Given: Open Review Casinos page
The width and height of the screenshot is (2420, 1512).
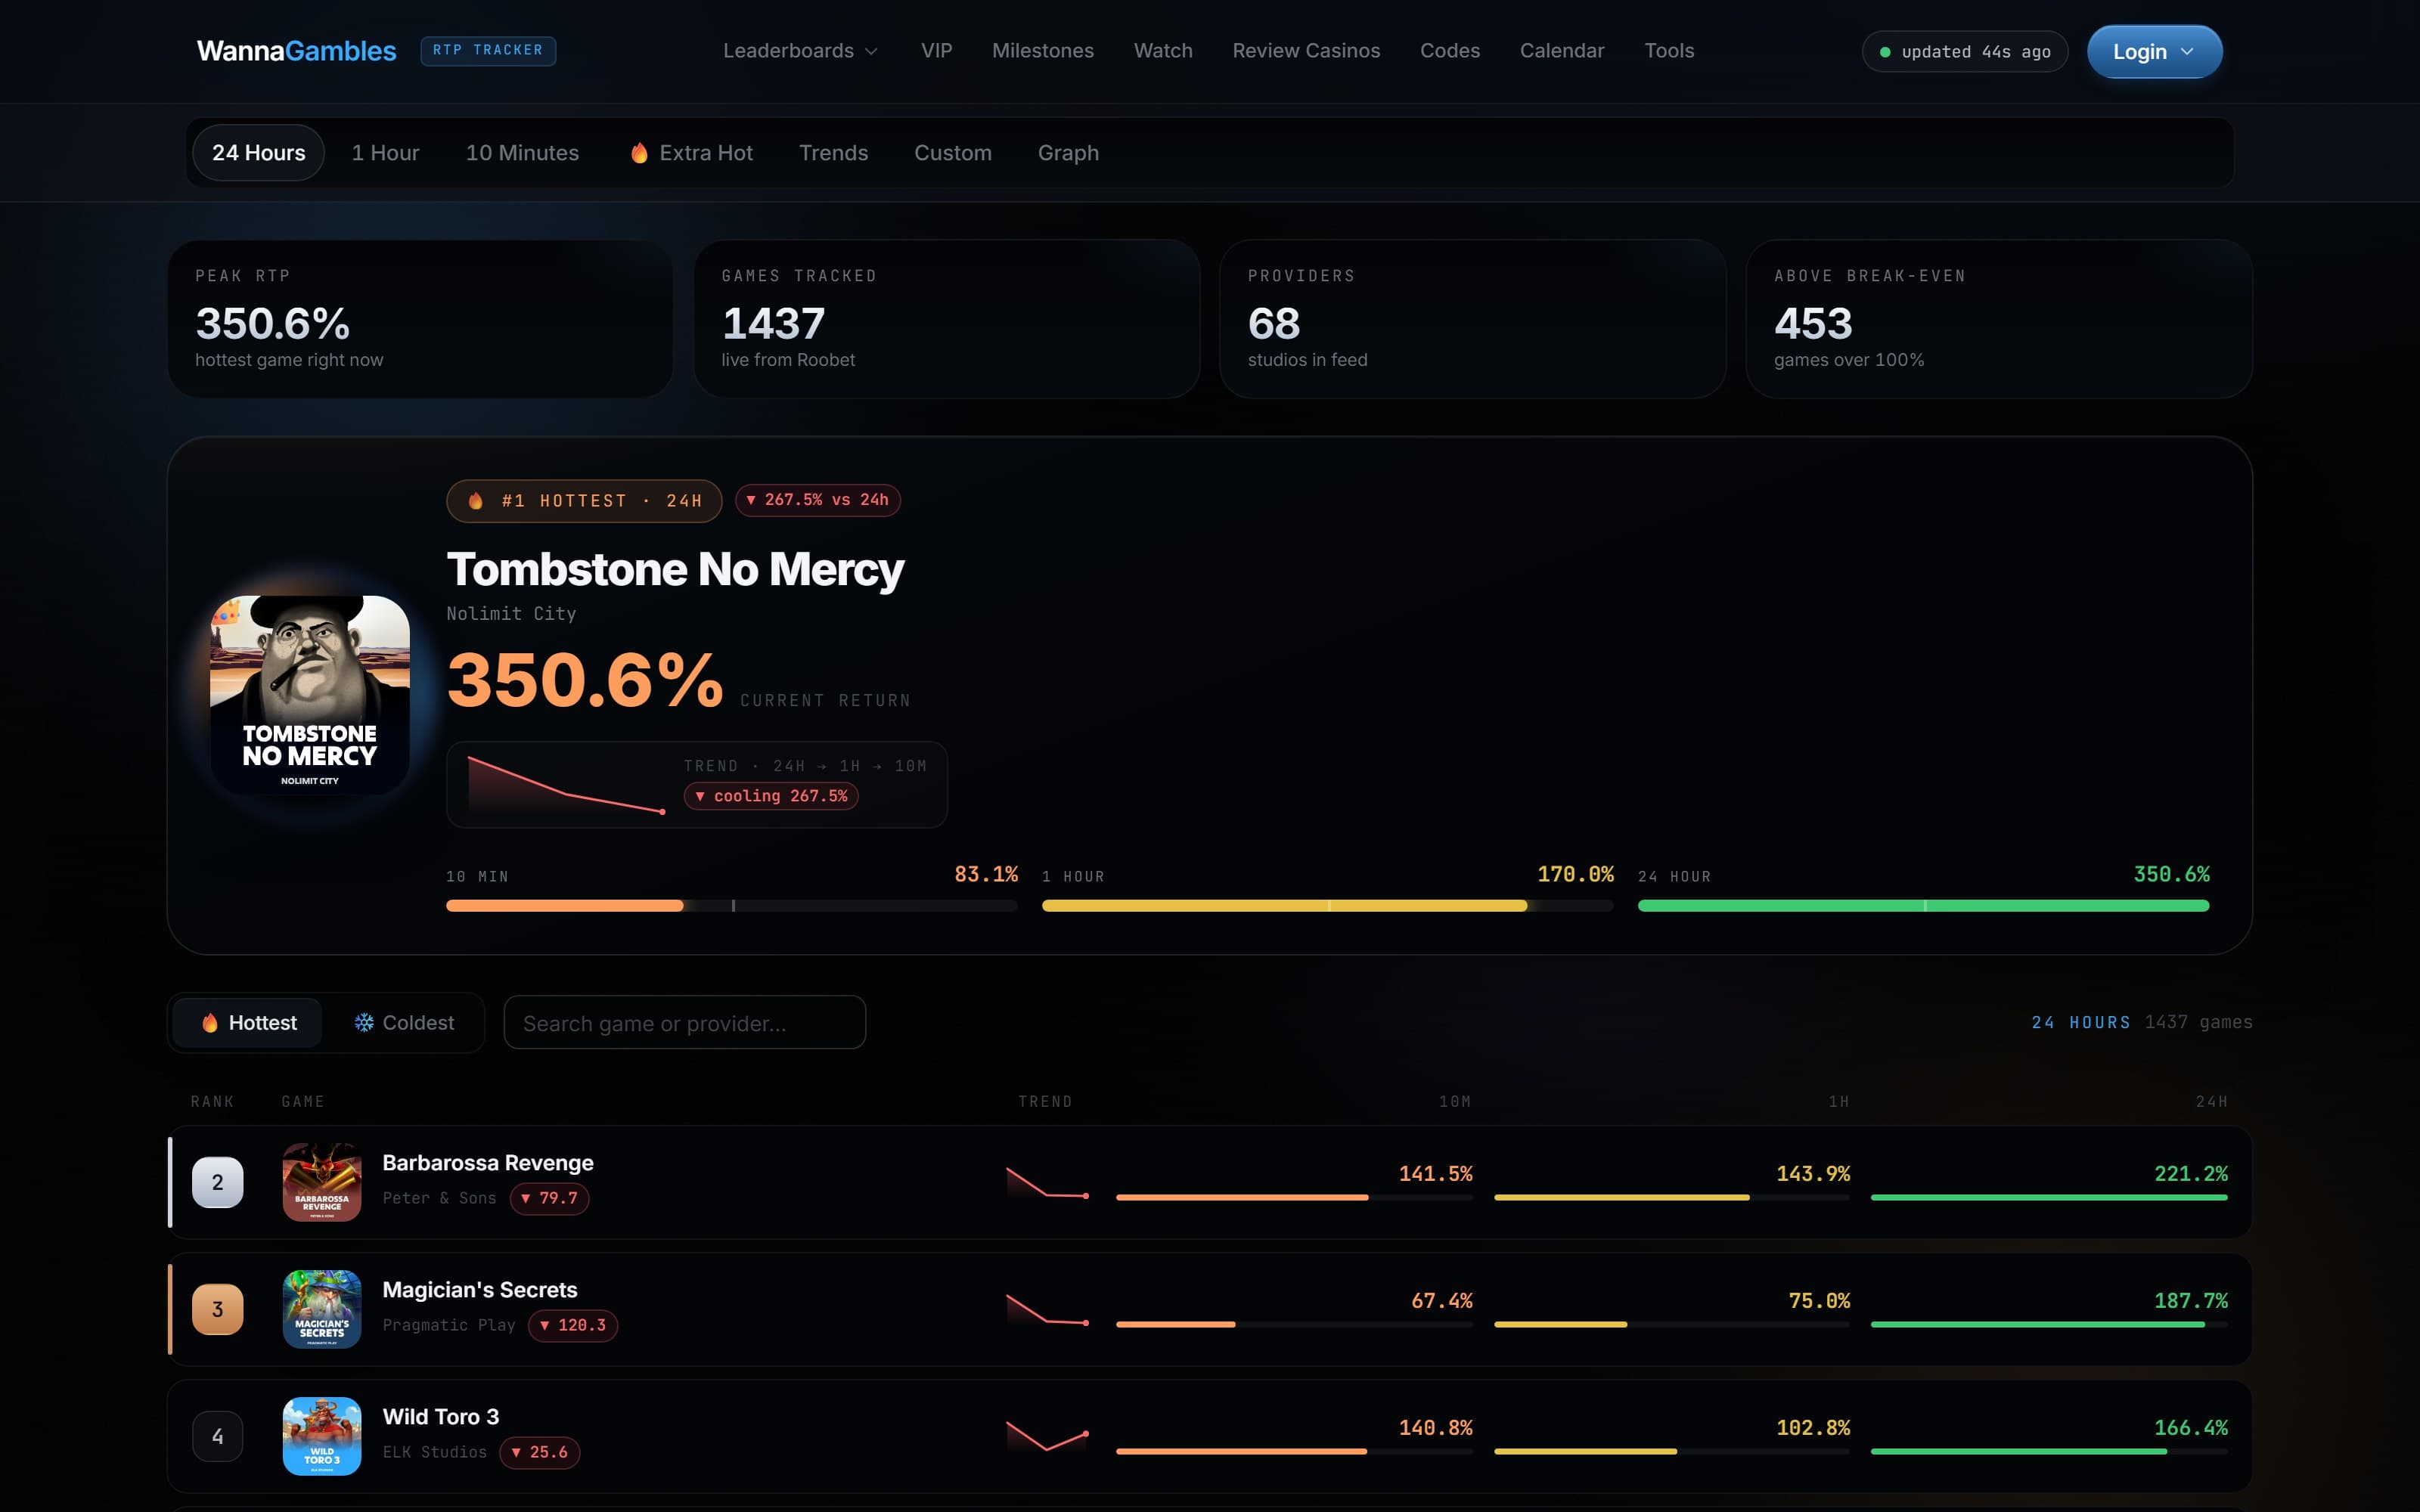Looking at the screenshot, I should coord(1306,51).
